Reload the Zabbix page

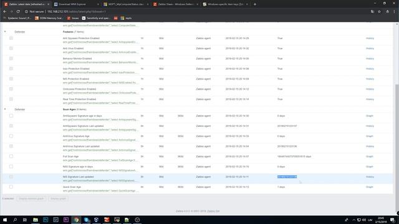pyautogui.click(x=18, y=11)
